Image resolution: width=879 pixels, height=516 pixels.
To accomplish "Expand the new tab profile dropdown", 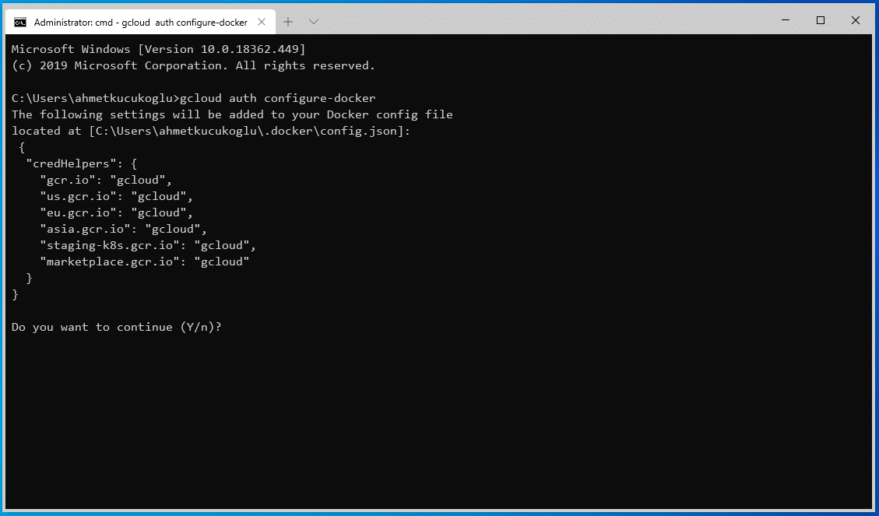I will [313, 22].
